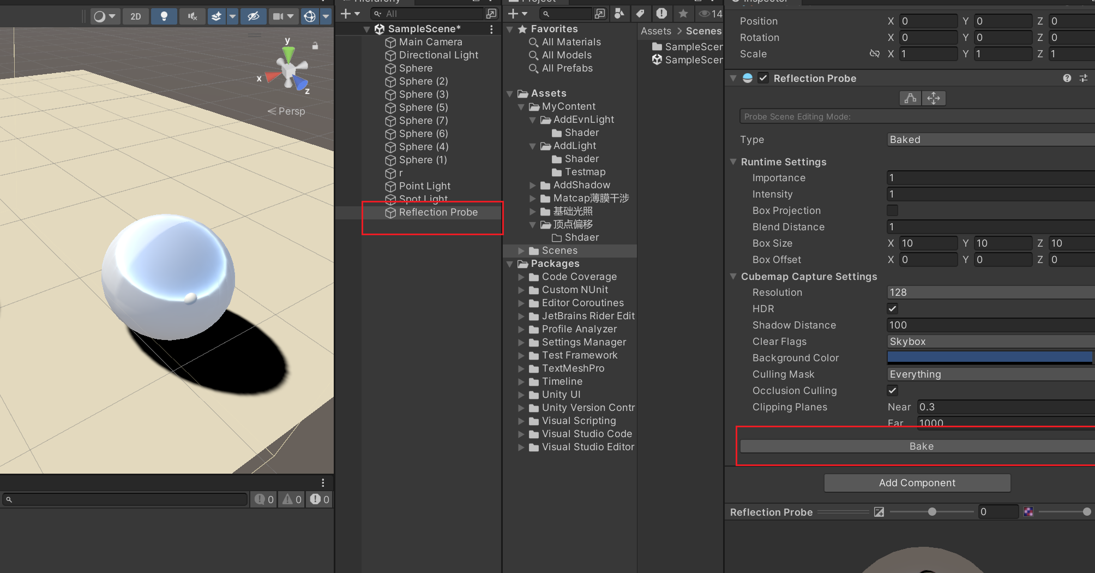Click the Gizmos sphere icon
1095x573 pixels.
click(310, 16)
